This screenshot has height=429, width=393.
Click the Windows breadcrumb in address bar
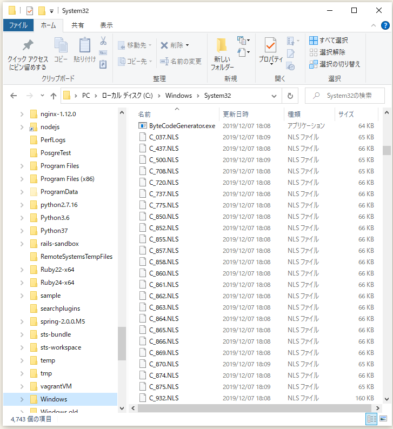[x=178, y=96]
